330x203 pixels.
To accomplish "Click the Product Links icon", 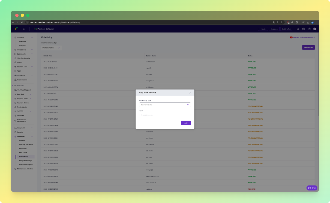I will tap(15, 107).
